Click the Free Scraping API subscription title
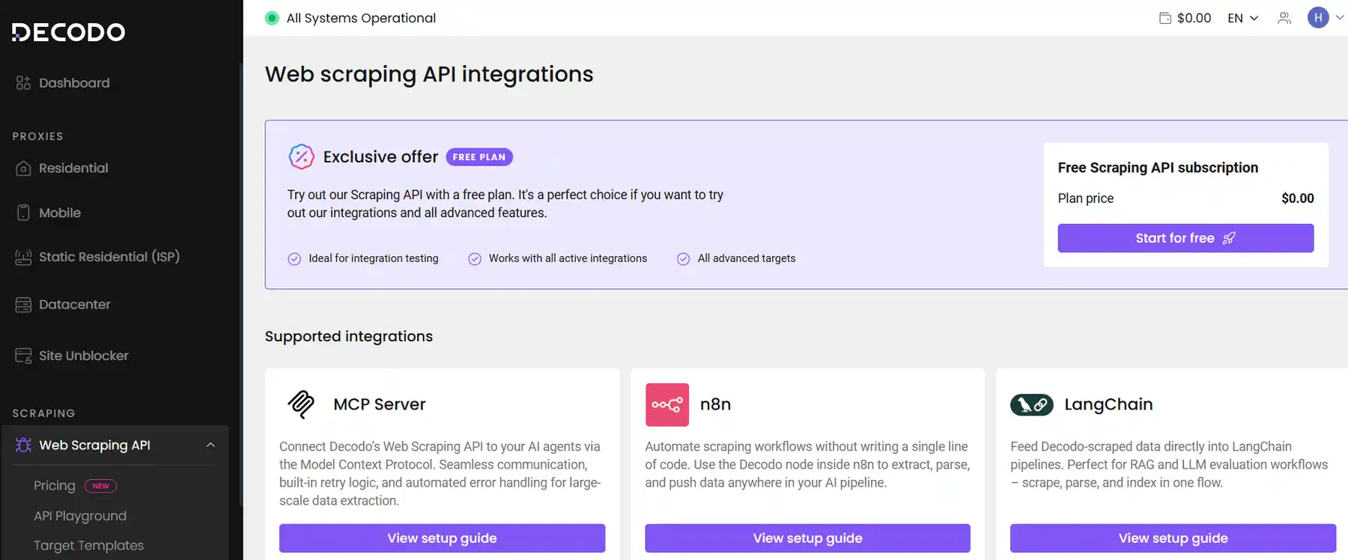The width and height of the screenshot is (1348, 560). tap(1158, 168)
